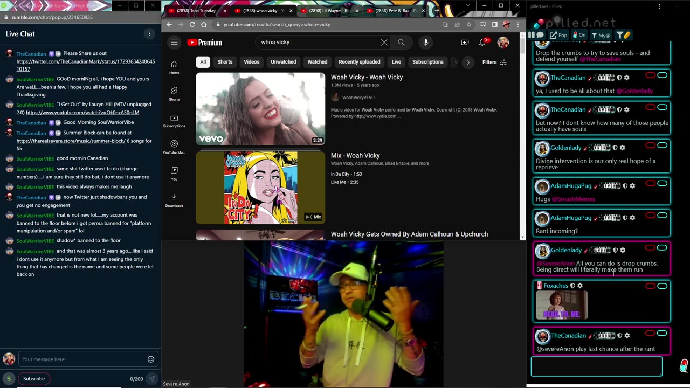The image size is (690, 388).
Task: Toggle 'My@' mentions filter in Pilled
Action: click(601, 35)
